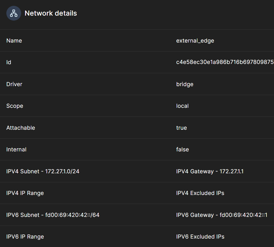Select the IPV6 Excluded IPs cell

click(x=200, y=237)
